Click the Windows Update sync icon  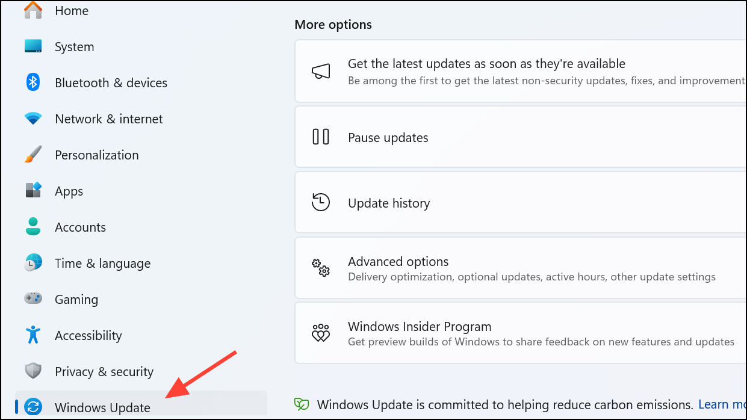(x=33, y=407)
